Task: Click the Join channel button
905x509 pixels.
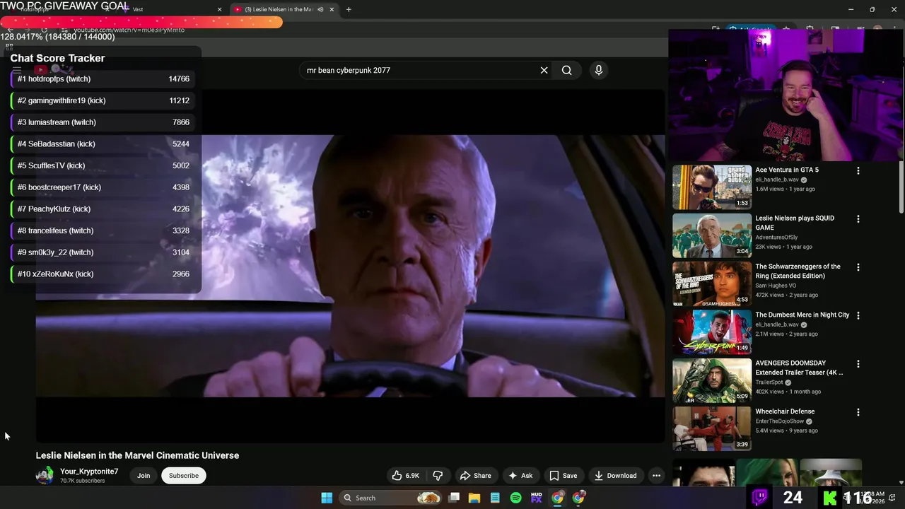Action: pos(144,476)
